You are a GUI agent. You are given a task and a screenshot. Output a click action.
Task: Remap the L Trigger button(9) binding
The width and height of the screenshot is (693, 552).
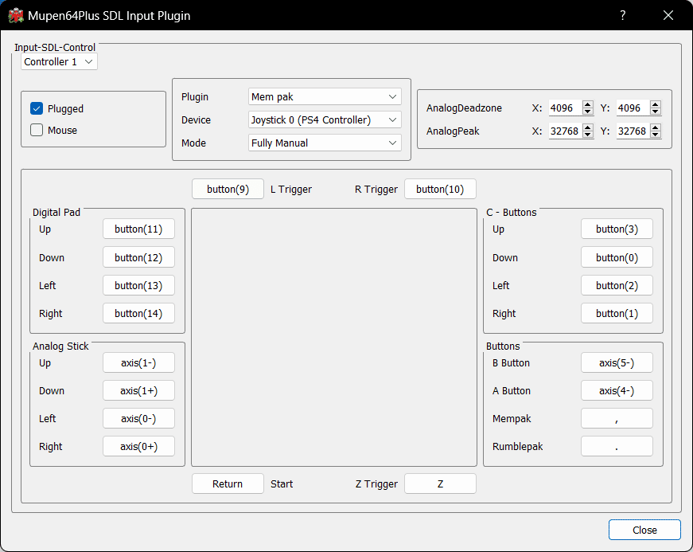228,190
